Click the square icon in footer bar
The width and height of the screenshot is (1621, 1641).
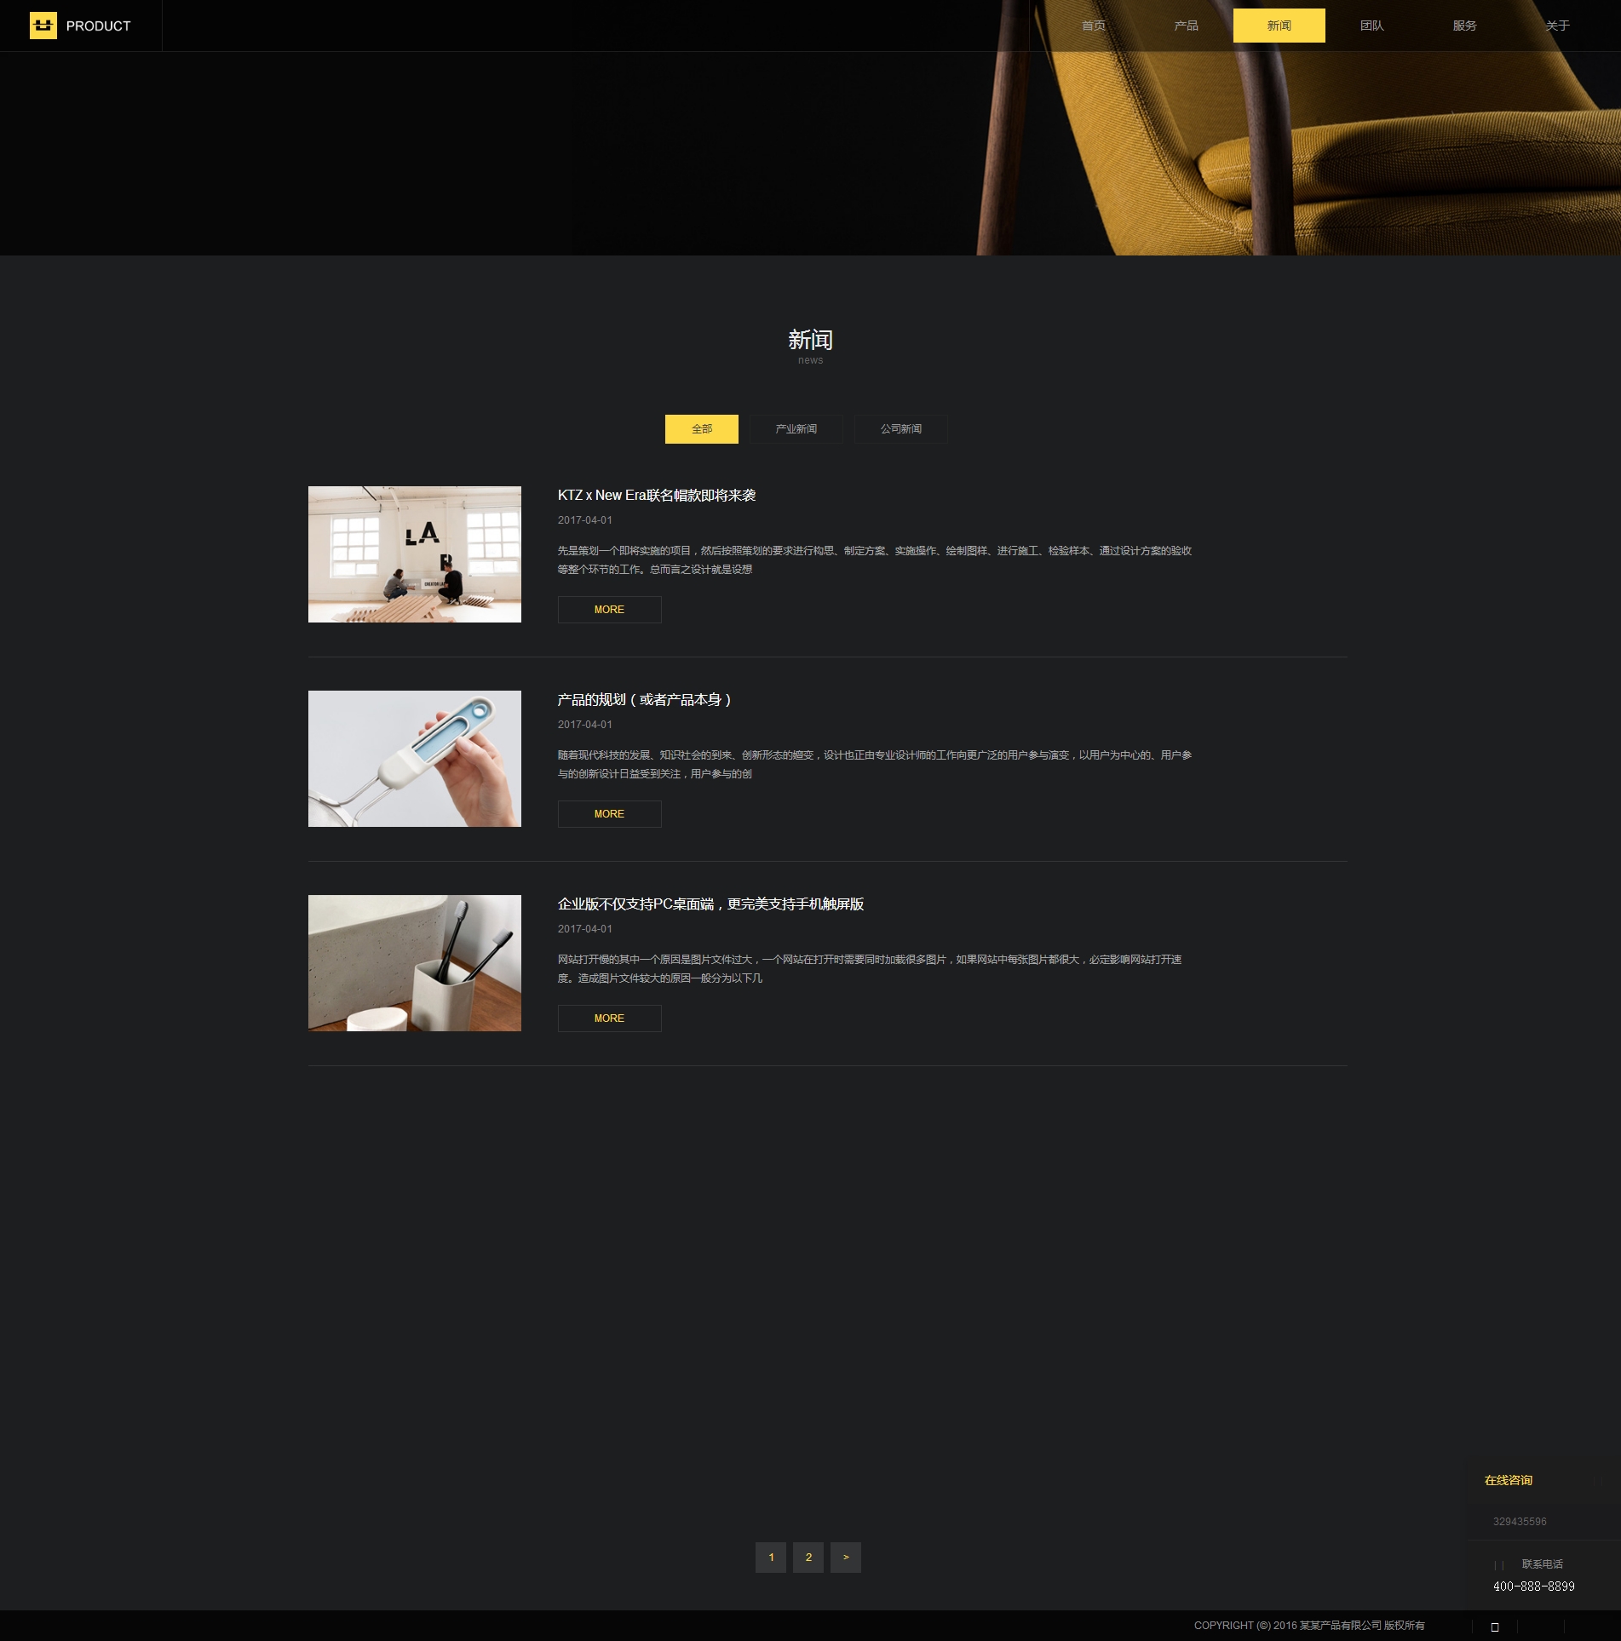coord(1494,1627)
